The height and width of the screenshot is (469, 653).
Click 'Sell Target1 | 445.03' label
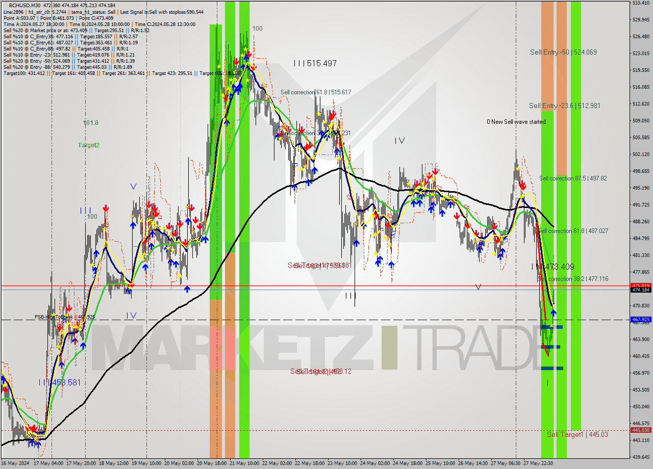[577, 434]
